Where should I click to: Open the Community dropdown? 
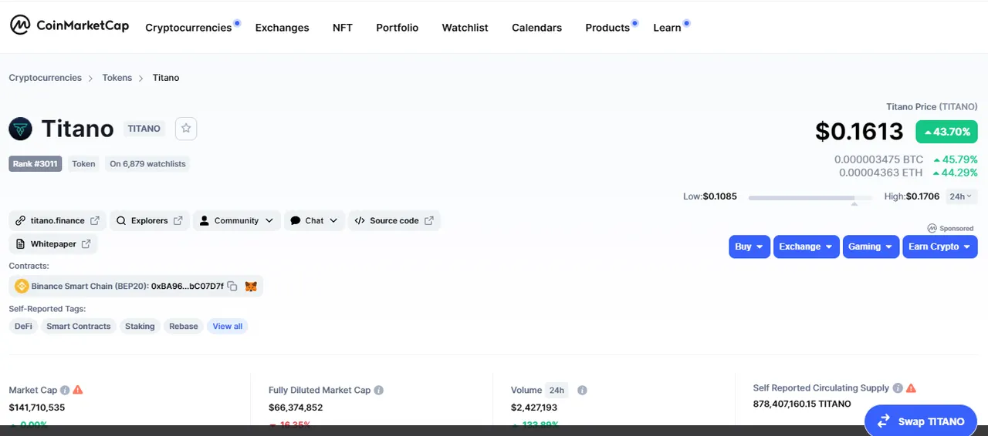(x=236, y=220)
